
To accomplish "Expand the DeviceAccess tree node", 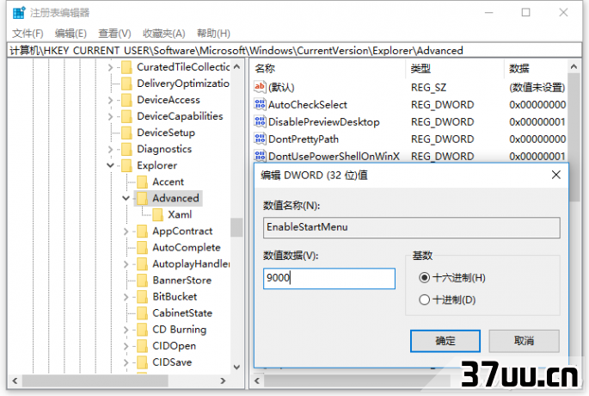I will (x=110, y=101).
